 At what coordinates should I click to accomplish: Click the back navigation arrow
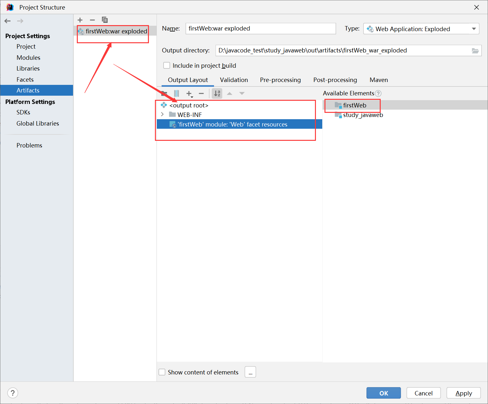(8, 21)
